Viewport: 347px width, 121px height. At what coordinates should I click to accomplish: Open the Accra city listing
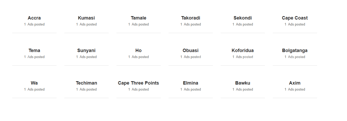click(x=34, y=18)
